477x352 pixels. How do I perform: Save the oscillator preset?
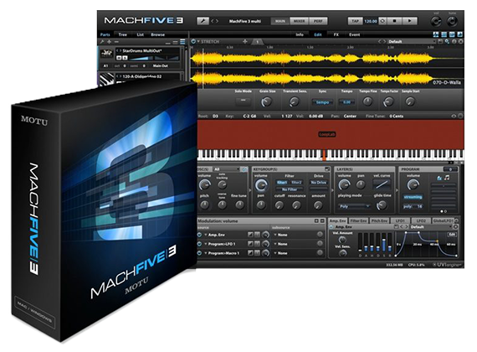click(x=440, y=41)
